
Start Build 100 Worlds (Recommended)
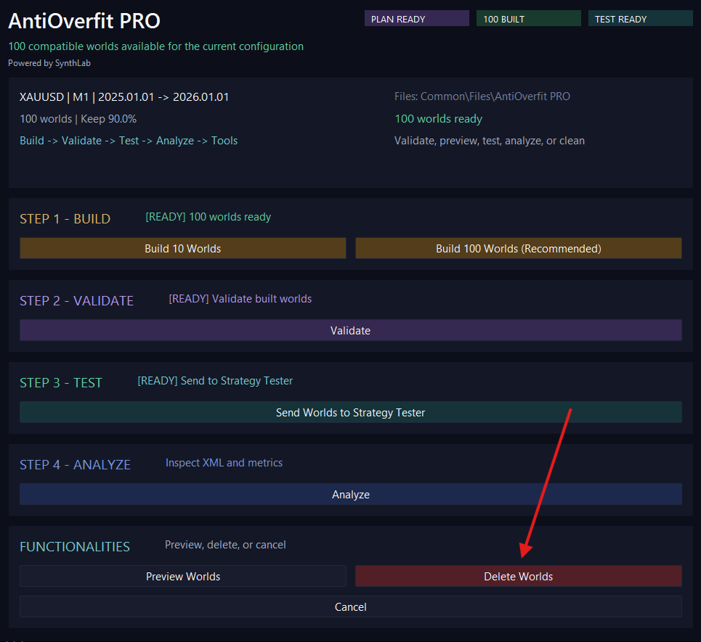tap(518, 248)
